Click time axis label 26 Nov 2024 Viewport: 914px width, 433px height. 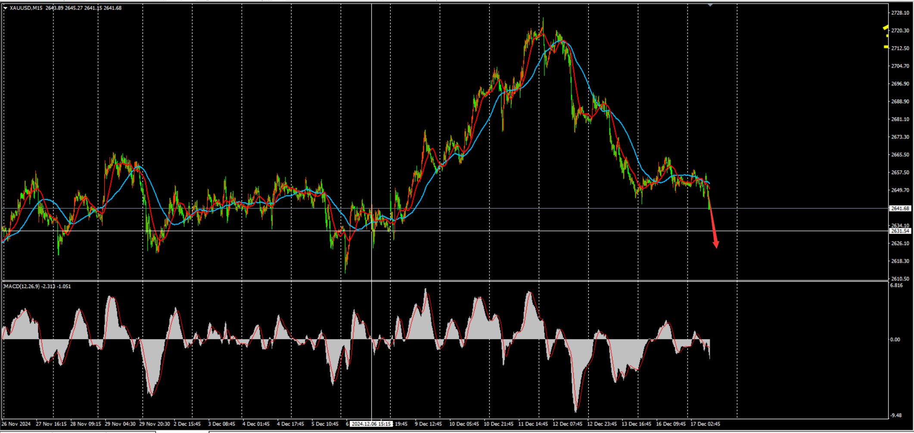coord(16,424)
